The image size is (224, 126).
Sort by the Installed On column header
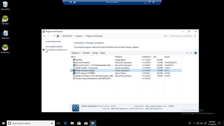[147, 57]
